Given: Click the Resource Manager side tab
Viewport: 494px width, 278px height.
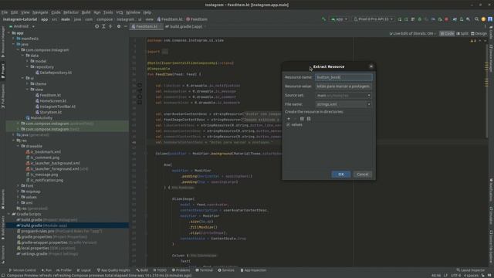Looking at the screenshot, I should [x=3, y=41].
